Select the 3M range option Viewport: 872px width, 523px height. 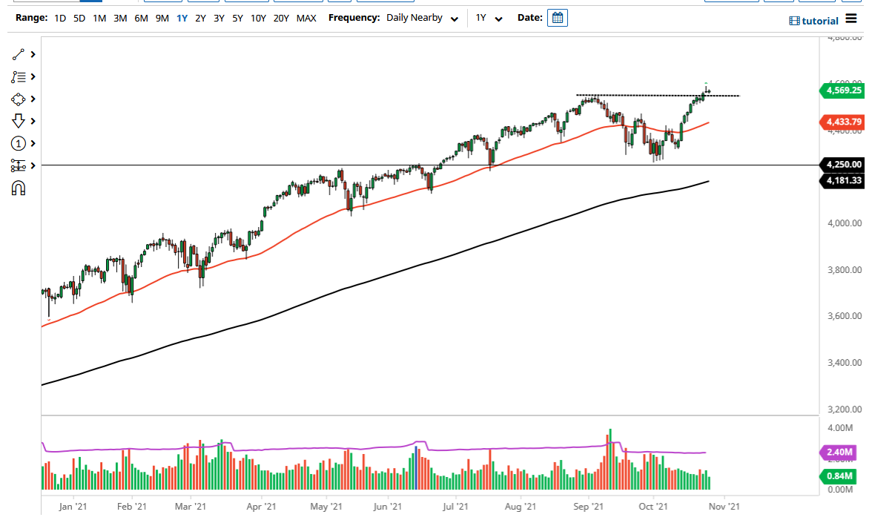coord(120,18)
